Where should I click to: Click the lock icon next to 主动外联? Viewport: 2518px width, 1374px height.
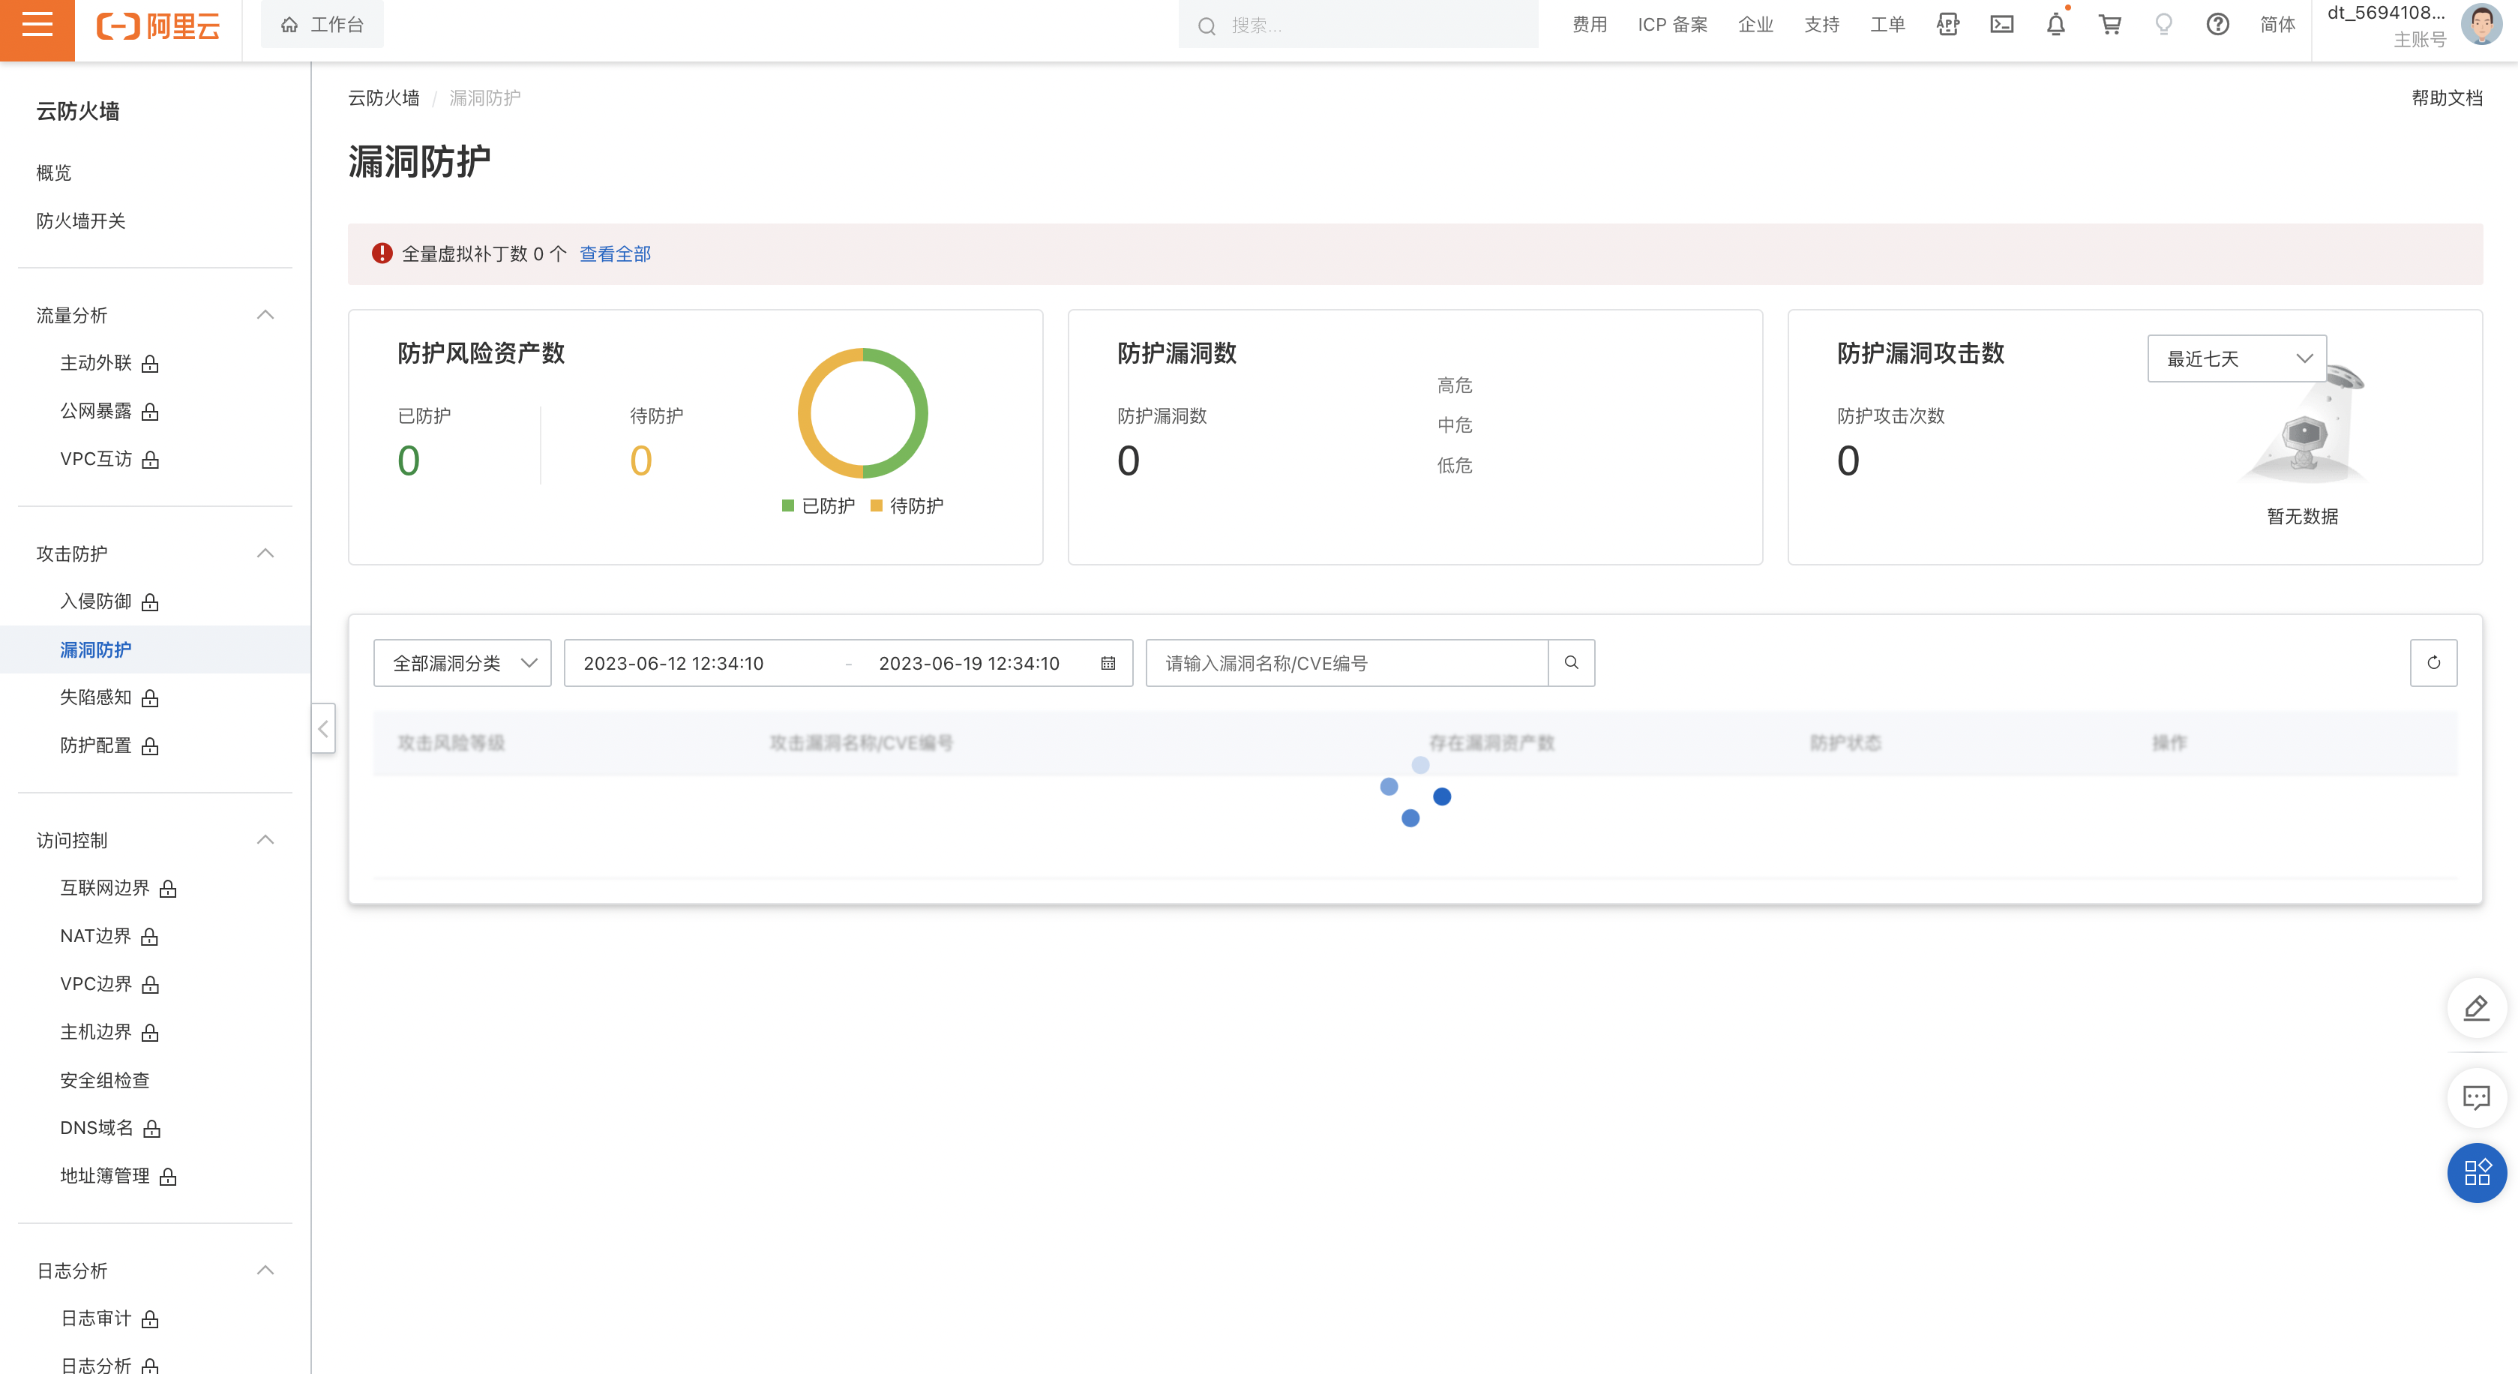click(x=149, y=364)
